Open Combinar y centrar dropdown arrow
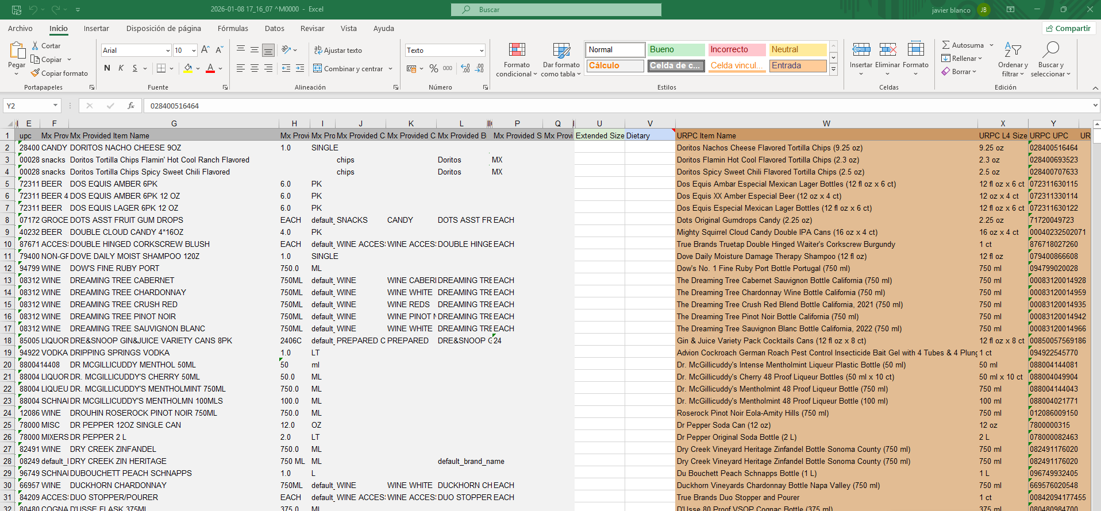This screenshot has width=1101, height=511. 391,68
